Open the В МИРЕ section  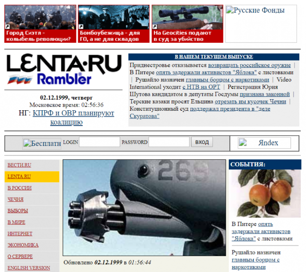click(16, 222)
